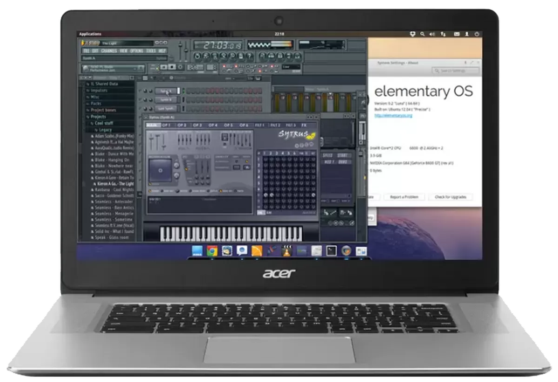Open the power session indicator in top panel

coord(477,34)
